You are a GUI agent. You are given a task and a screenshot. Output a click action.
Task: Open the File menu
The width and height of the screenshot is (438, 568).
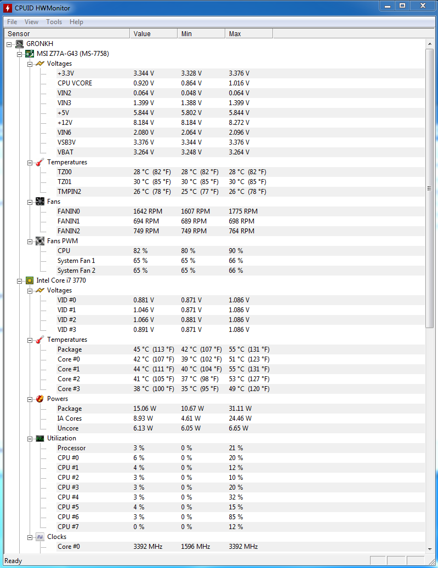[x=12, y=22]
